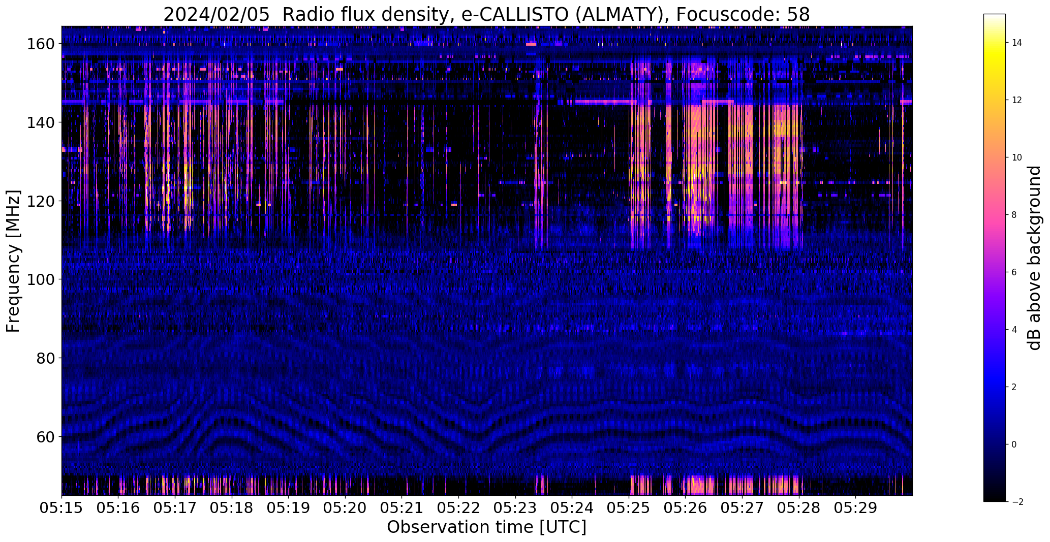The image size is (1050, 542).
Task: Click the 05:25 time tick label
Action: (629, 508)
